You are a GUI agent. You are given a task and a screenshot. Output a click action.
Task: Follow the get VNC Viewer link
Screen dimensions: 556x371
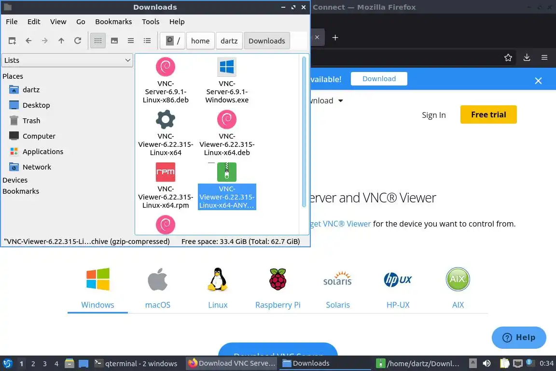click(340, 224)
